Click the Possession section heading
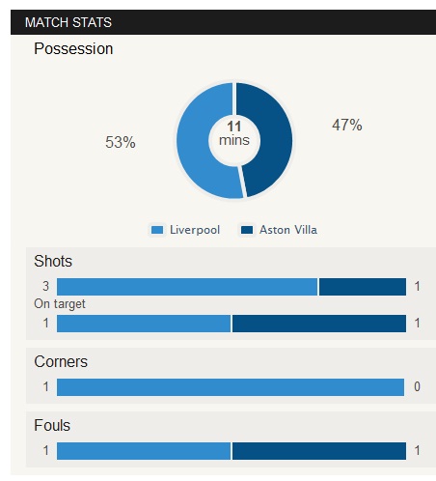Screen dimensions: 436x481 point(73,49)
